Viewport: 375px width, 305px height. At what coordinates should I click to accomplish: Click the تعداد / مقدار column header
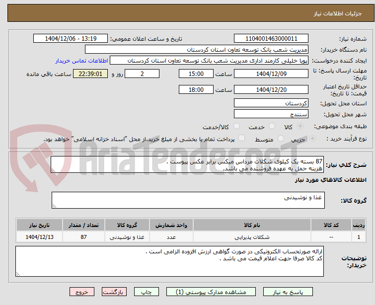click(83, 225)
